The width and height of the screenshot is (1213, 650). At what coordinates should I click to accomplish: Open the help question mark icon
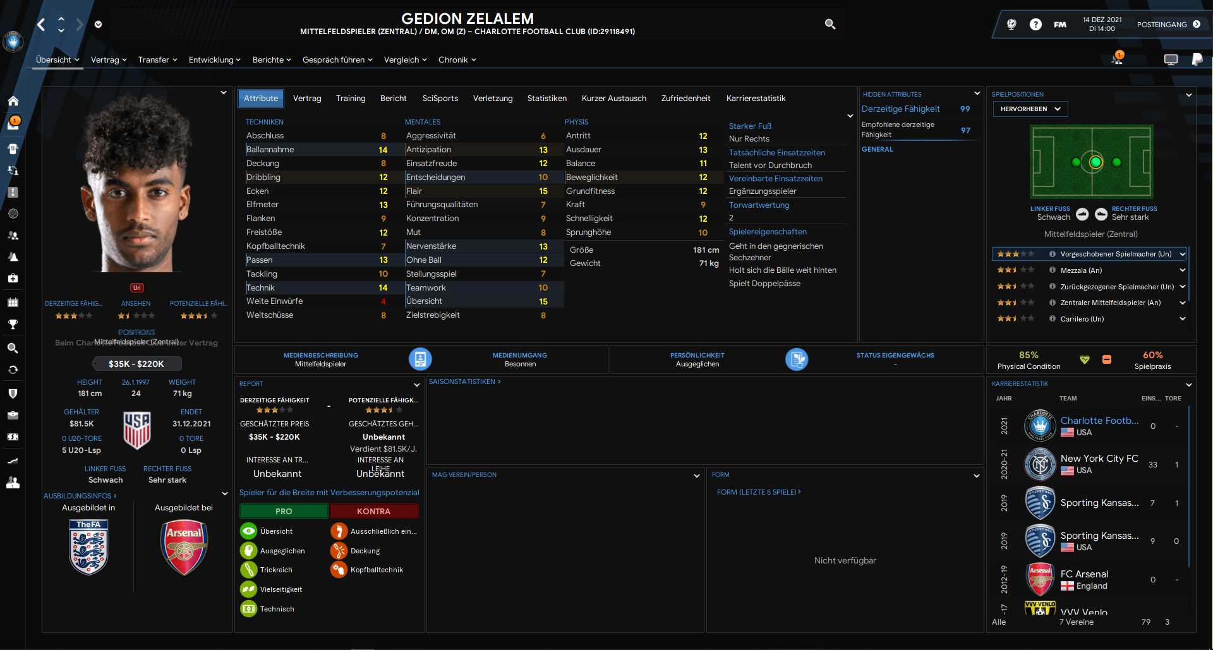pyautogui.click(x=1035, y=24)
